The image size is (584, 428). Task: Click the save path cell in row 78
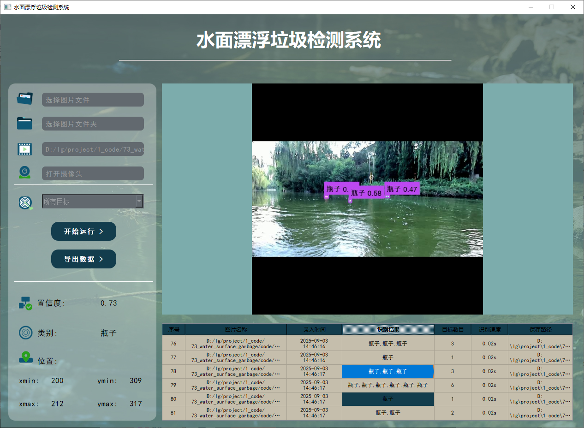click(540, 371)
